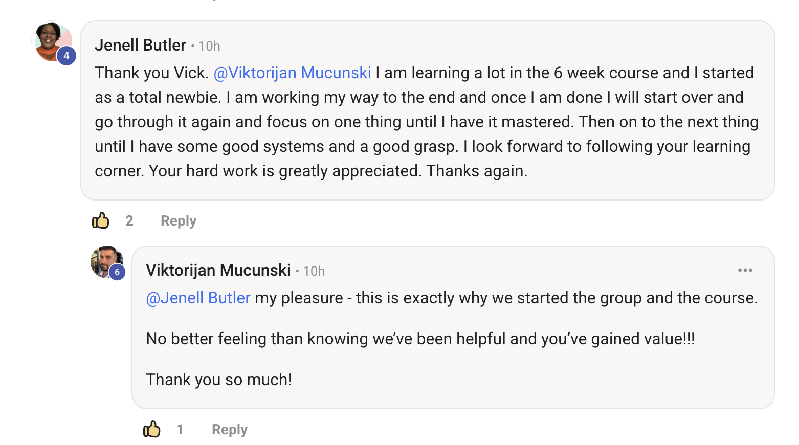Open the @Jenell Butler mention link

[198, 298]
